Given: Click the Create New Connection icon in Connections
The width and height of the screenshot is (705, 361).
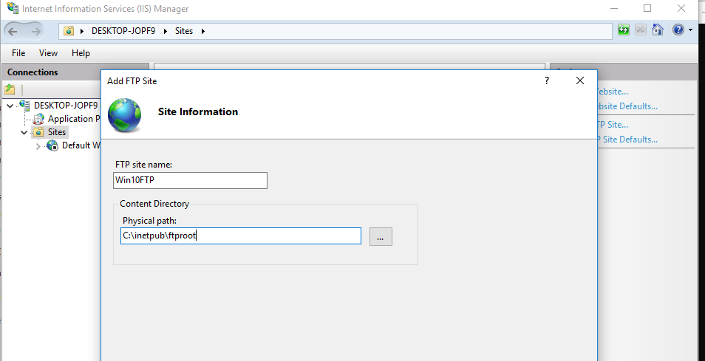Looking at the screenshot, I should (x=10, y=89).
